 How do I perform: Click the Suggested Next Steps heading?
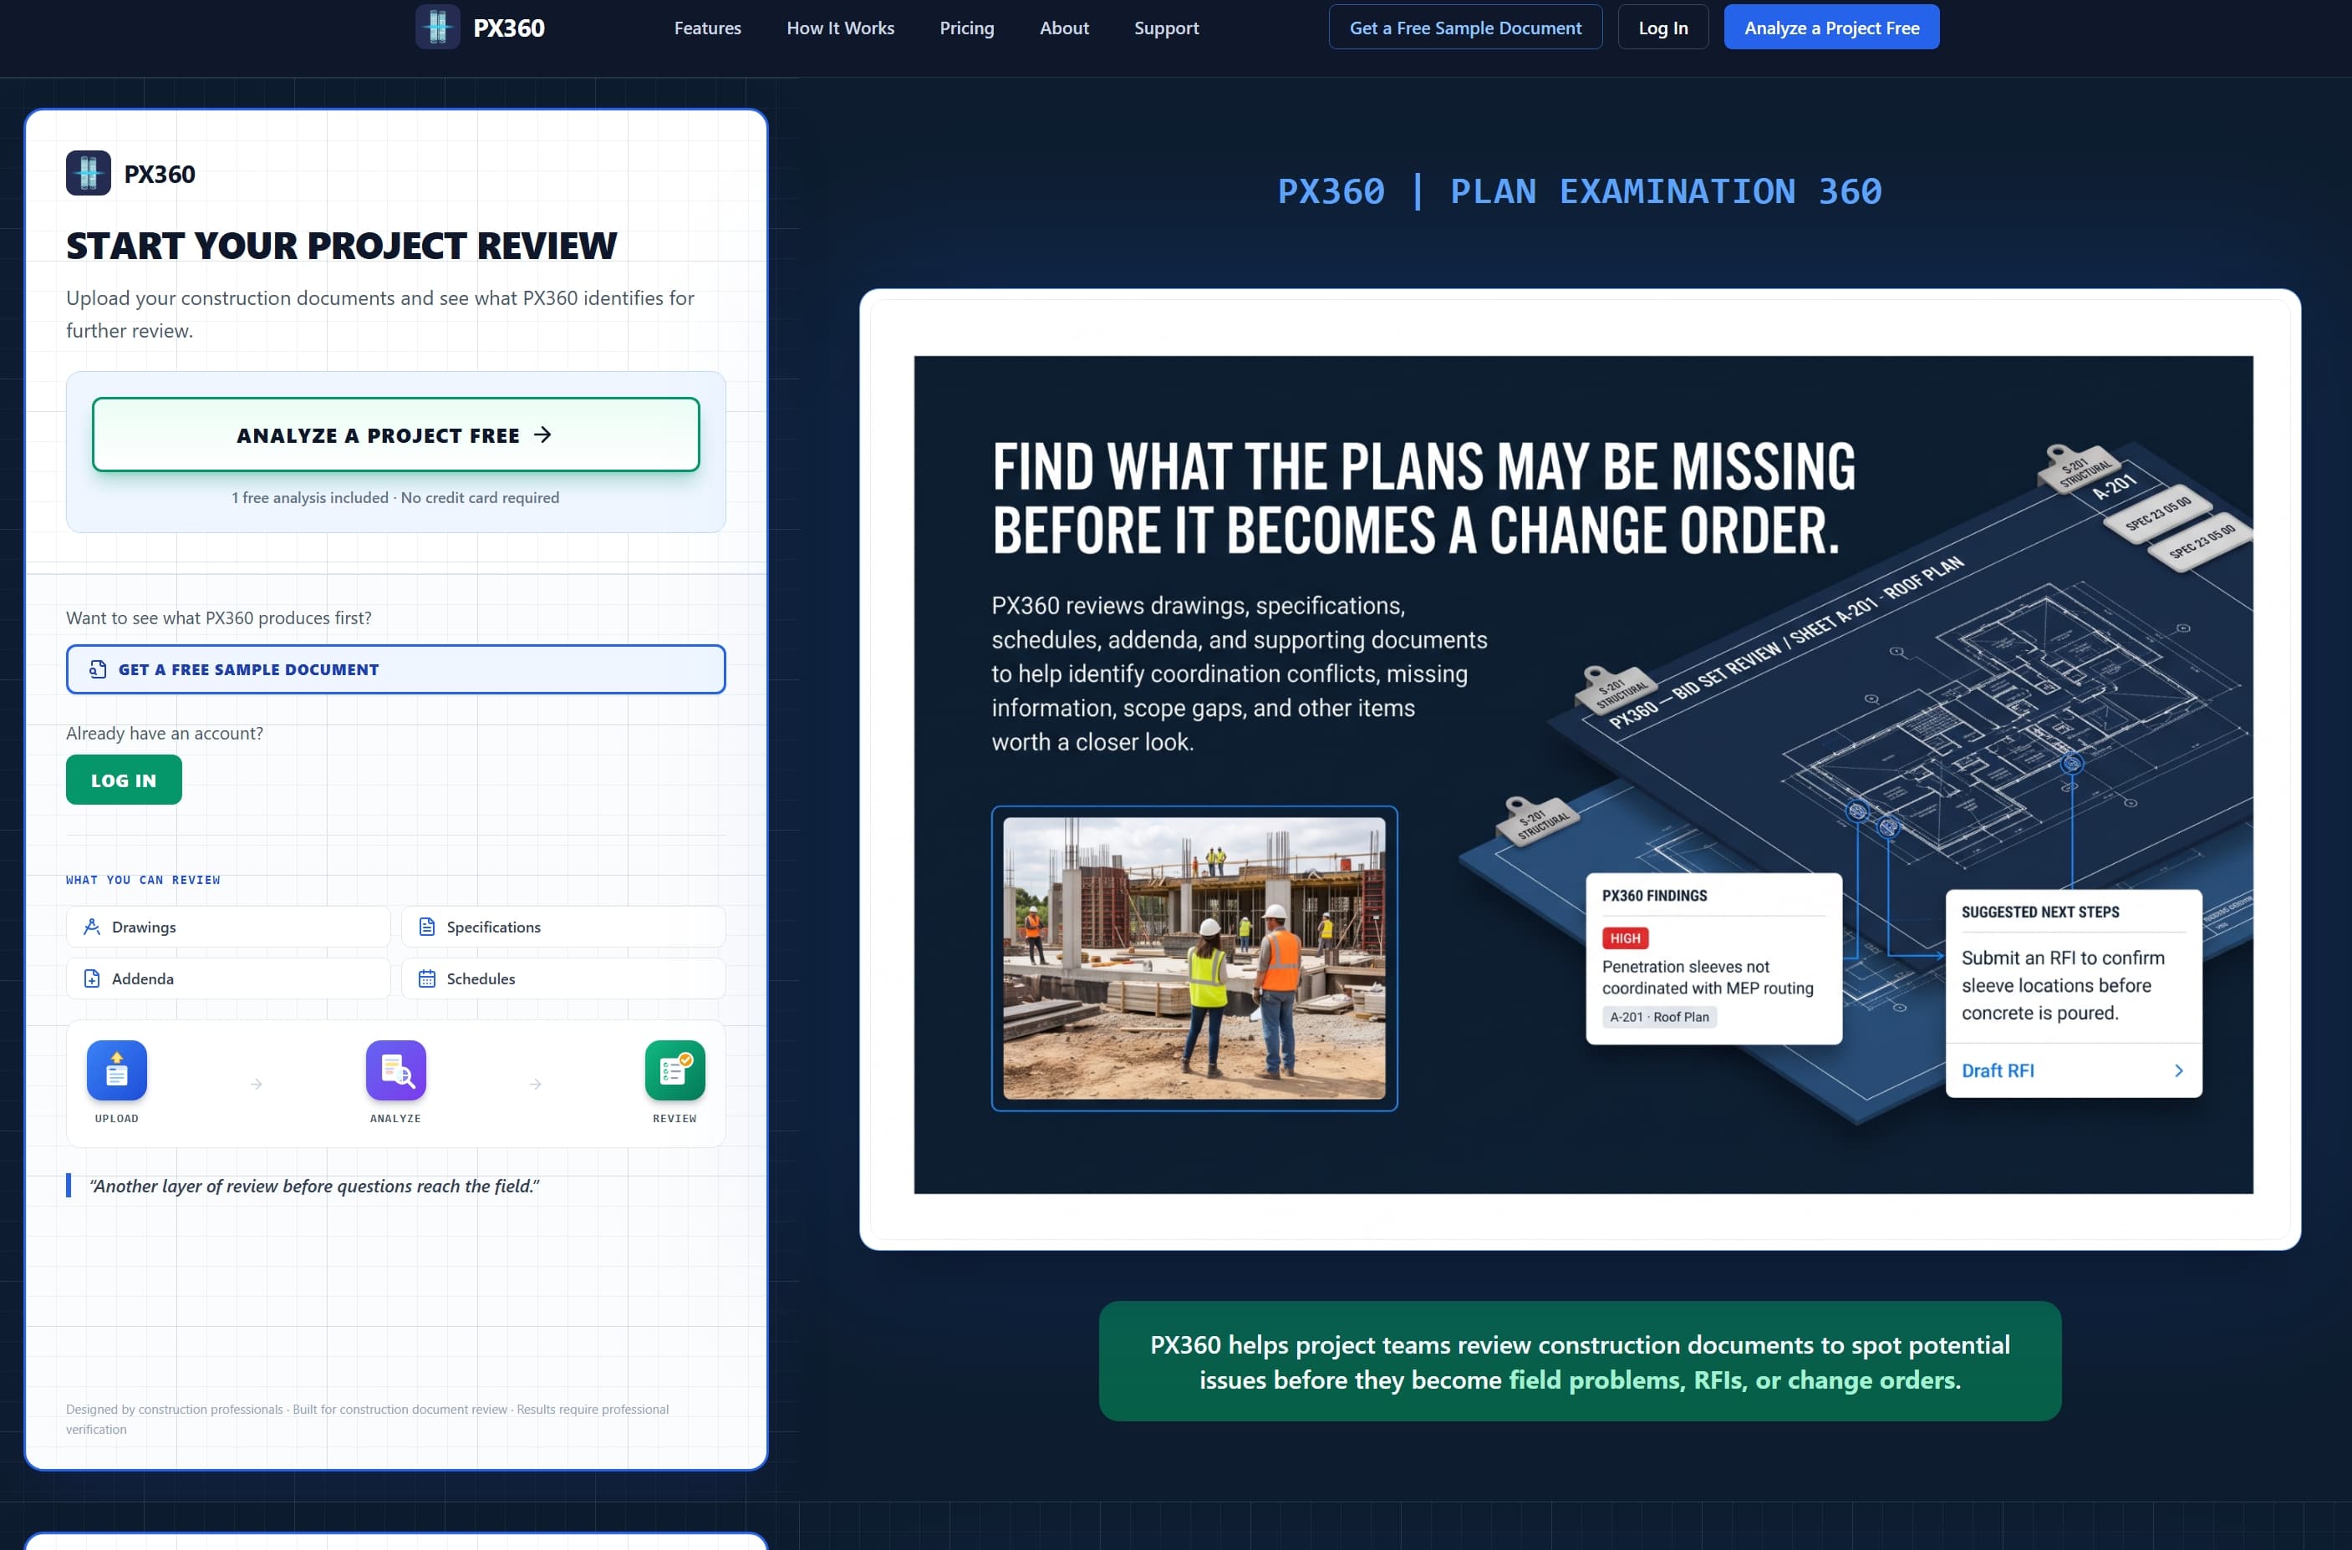tap(2039, 912)
